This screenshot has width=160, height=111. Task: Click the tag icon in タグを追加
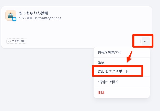click(x=9, y=41)
